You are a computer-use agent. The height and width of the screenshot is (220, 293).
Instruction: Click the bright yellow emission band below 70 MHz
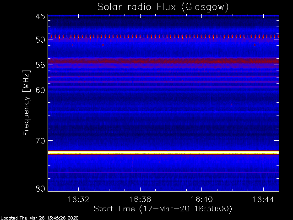(163, 153)
